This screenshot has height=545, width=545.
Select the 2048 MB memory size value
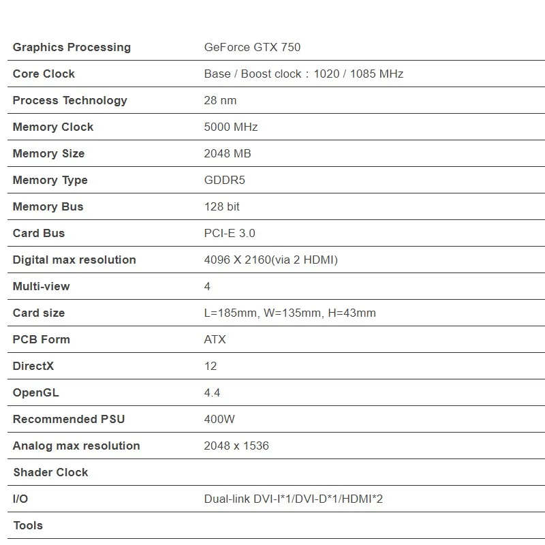click(x=228, y=153)
